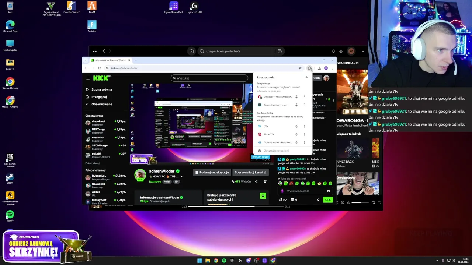Go to Strona główna in Kick sidebar
The image size is (472, 265).
tap(98, 89)
